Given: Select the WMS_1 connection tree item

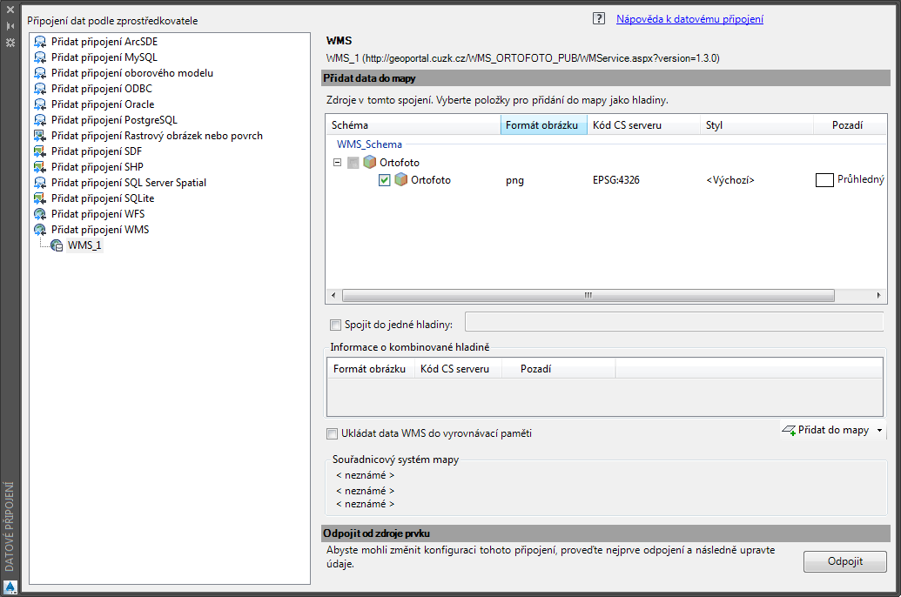Looking at the screenshot, I should coord(84,245).
